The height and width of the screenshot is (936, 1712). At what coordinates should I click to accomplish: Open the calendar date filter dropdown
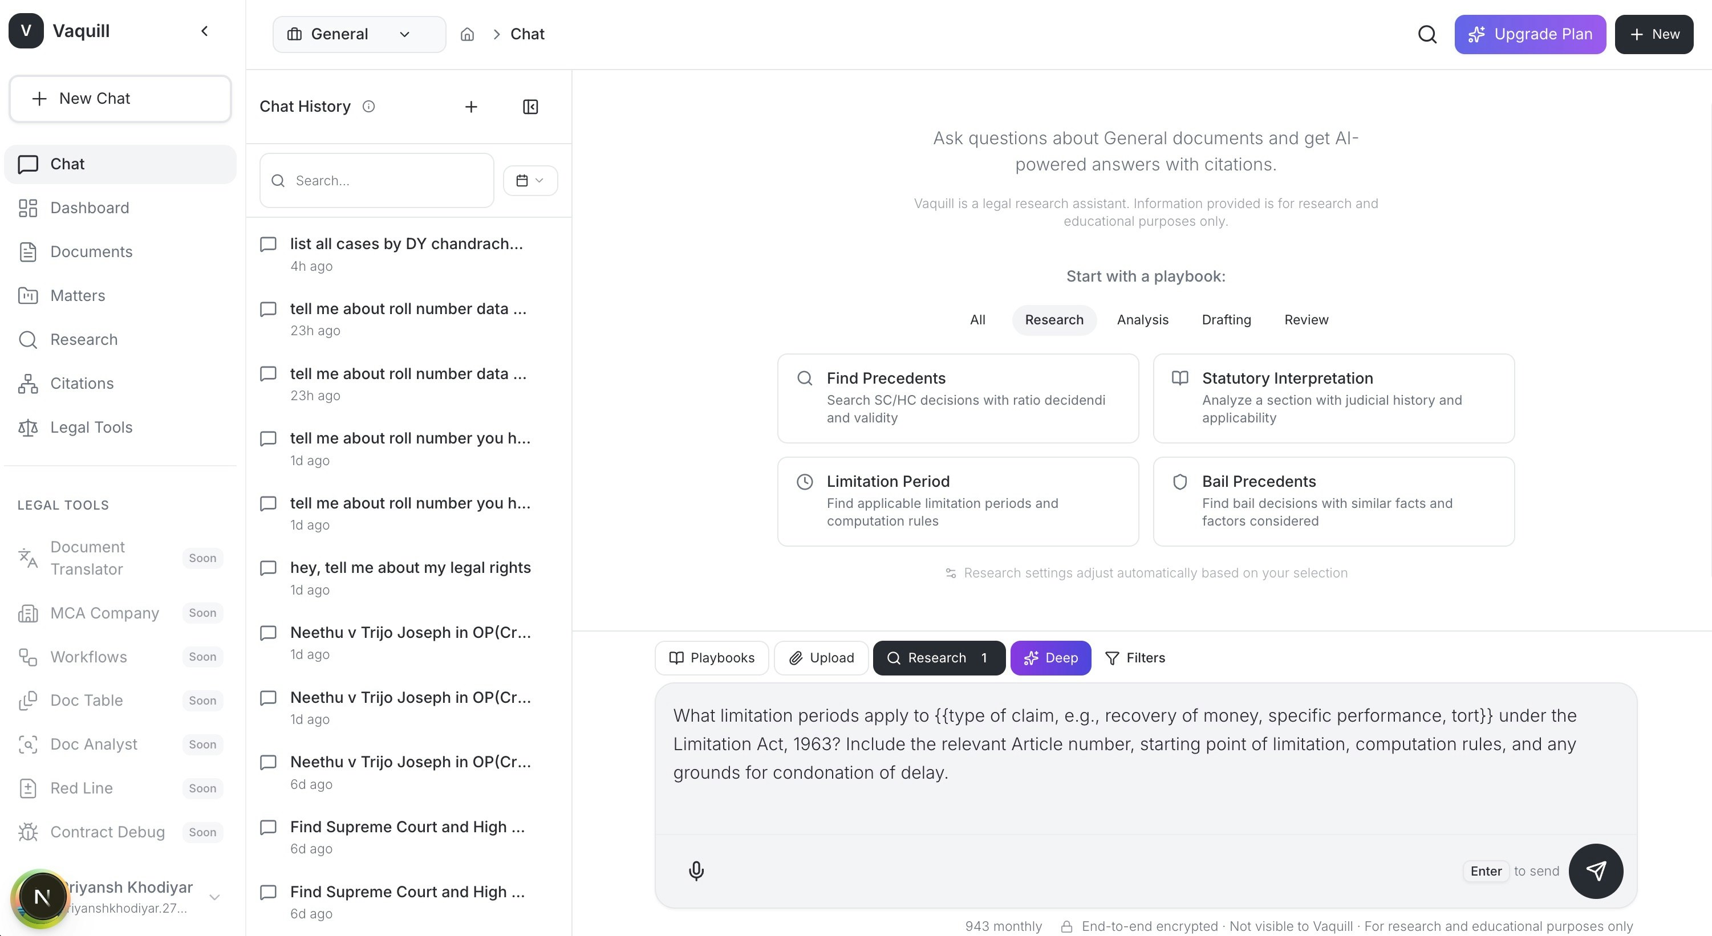(x=530, y=181)
